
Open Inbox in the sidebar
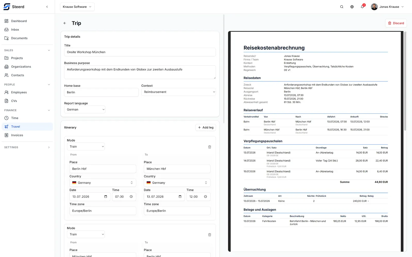point(27,30)
